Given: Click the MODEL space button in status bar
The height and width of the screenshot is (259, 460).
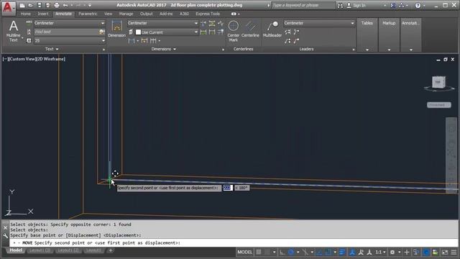Looking at the screenshot, I should tap(244, 252).
